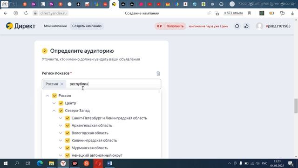Viewport: 298px width, 168px height.
Task: Expand Калининградская область node
Action: click(61, 140)
